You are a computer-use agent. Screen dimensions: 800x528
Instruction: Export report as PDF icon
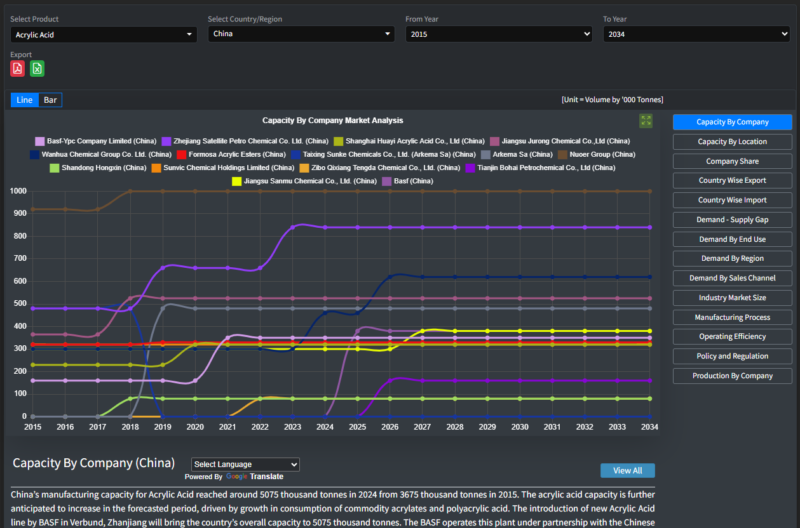[18, 69]
